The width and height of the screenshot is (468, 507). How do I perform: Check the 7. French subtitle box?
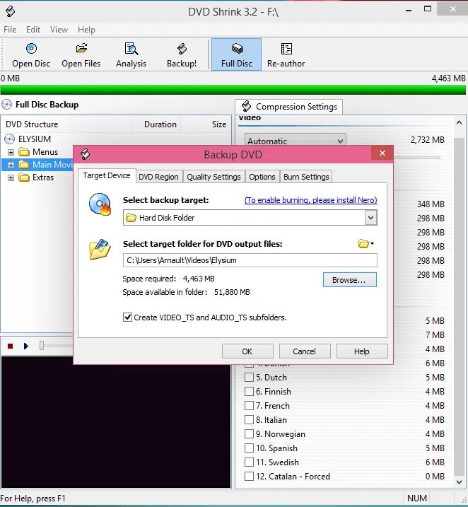pyautogui.click(x=249, y=405)
